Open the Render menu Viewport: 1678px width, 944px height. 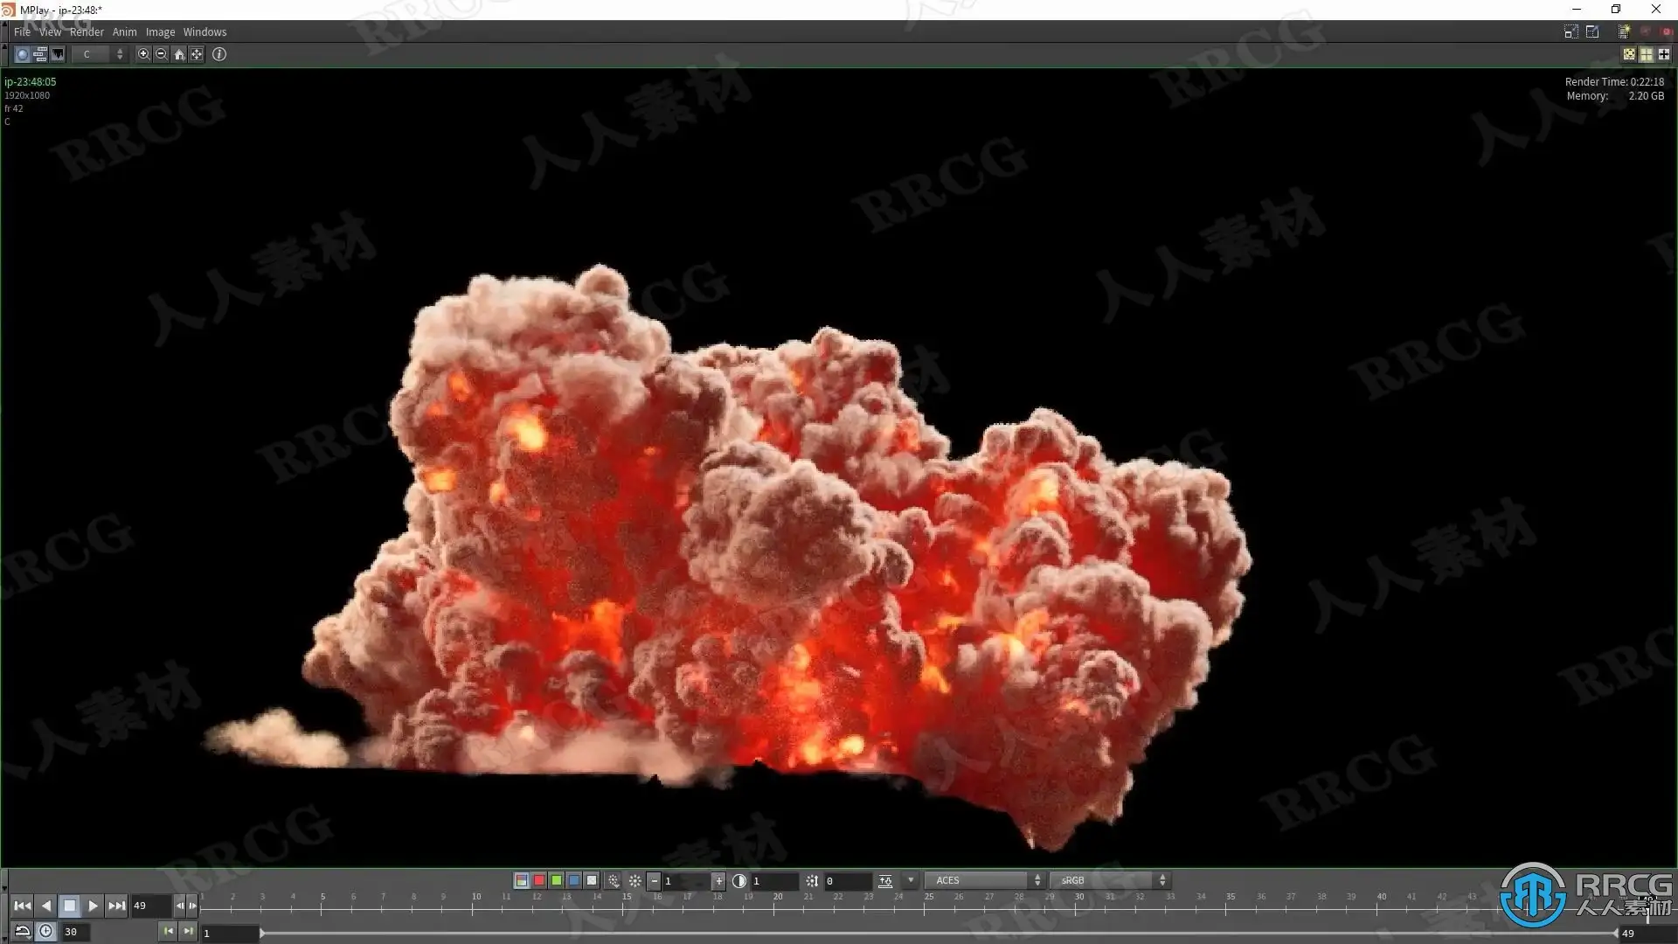click(x=87, y=31)
